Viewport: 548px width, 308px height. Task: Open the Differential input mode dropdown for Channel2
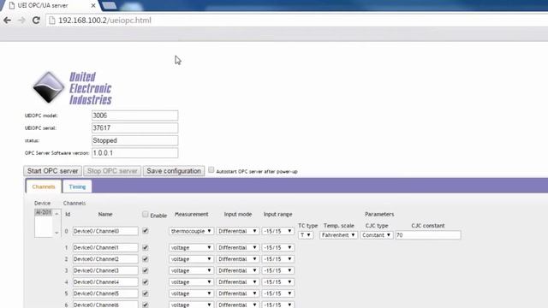(x=238, y=259)
